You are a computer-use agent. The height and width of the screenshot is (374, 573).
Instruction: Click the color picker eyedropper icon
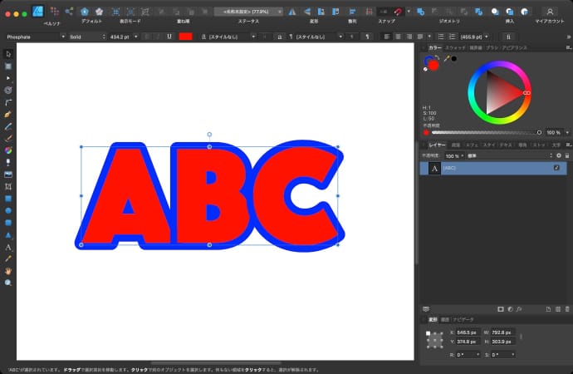point(446,59)
